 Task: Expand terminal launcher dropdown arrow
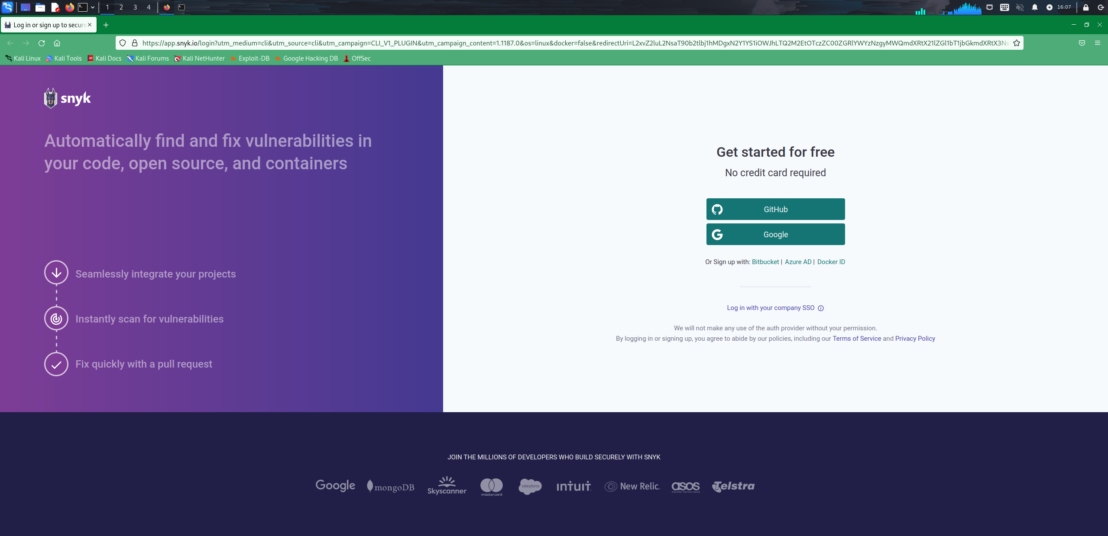pos(93,7)
